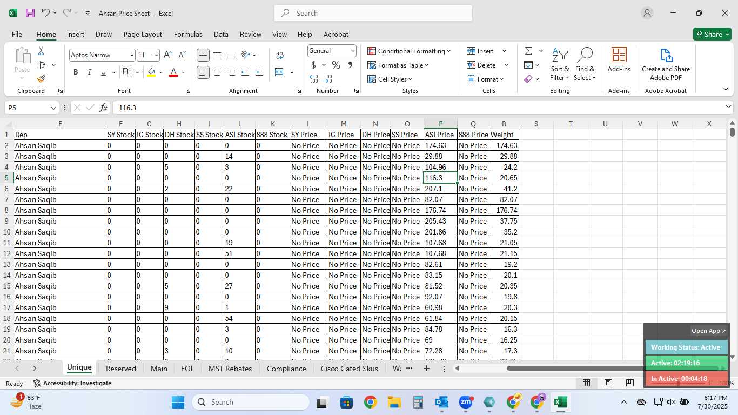Toggle Italic formatting

[90, 72]
